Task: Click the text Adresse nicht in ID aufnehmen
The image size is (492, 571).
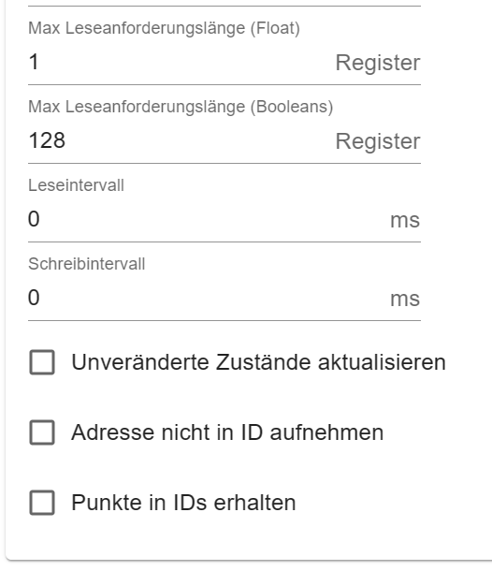Action: (x=227, y=432)
